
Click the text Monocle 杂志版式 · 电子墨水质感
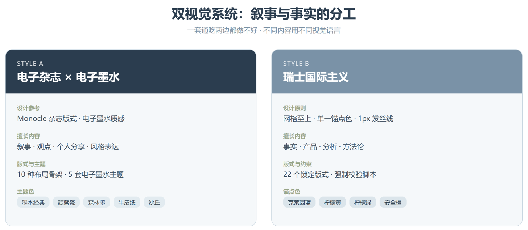(x=71, y=119)
